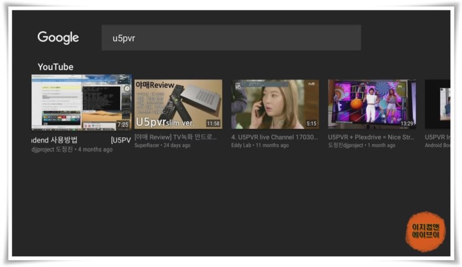The image size is (462, 267).
Task: Click the Google logo
Action: pos(58,38)
